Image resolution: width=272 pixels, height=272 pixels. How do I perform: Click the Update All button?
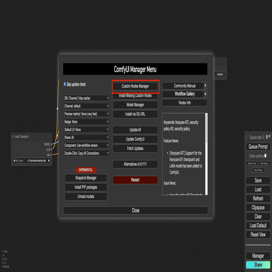click(x=135, y=130)
